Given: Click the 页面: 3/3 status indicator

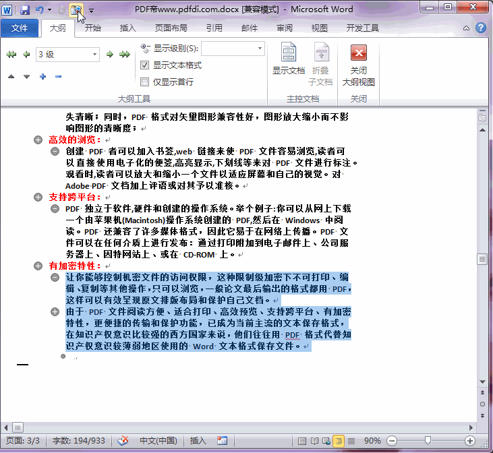Looking at the screenshot, I should [x=23, y=441].
